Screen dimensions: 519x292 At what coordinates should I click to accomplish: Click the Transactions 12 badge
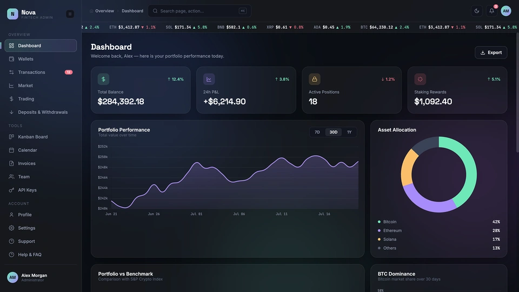click(x=69, y=72)
